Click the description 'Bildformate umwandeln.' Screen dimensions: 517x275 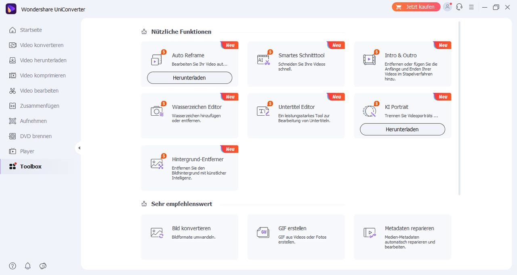point(194,237)
